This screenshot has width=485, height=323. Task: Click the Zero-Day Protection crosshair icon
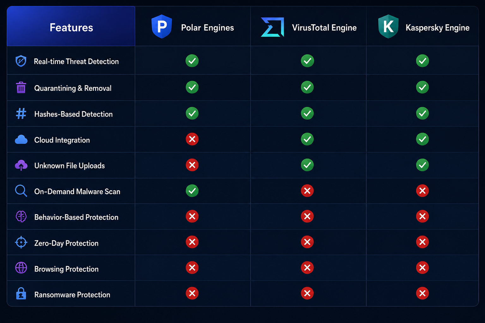(x=21, y=242)
